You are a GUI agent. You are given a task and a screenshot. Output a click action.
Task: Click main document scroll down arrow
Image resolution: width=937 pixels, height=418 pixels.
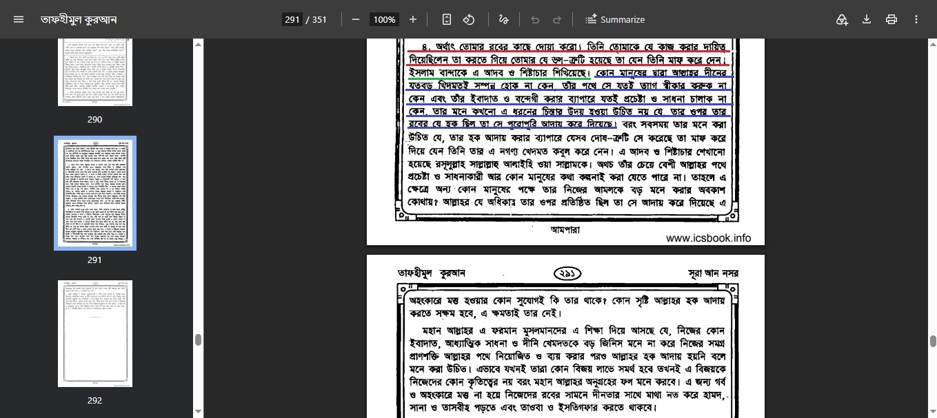point(932,412)
